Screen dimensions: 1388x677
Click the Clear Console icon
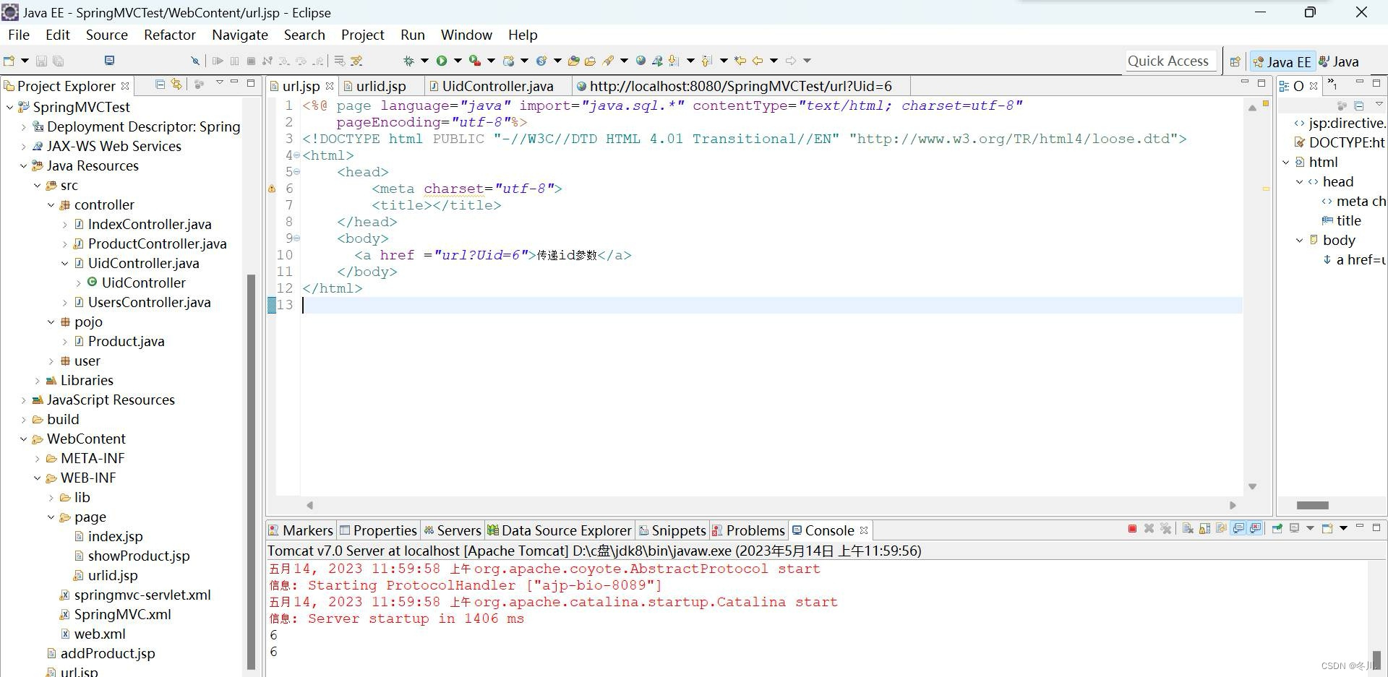pos(1188,529)
